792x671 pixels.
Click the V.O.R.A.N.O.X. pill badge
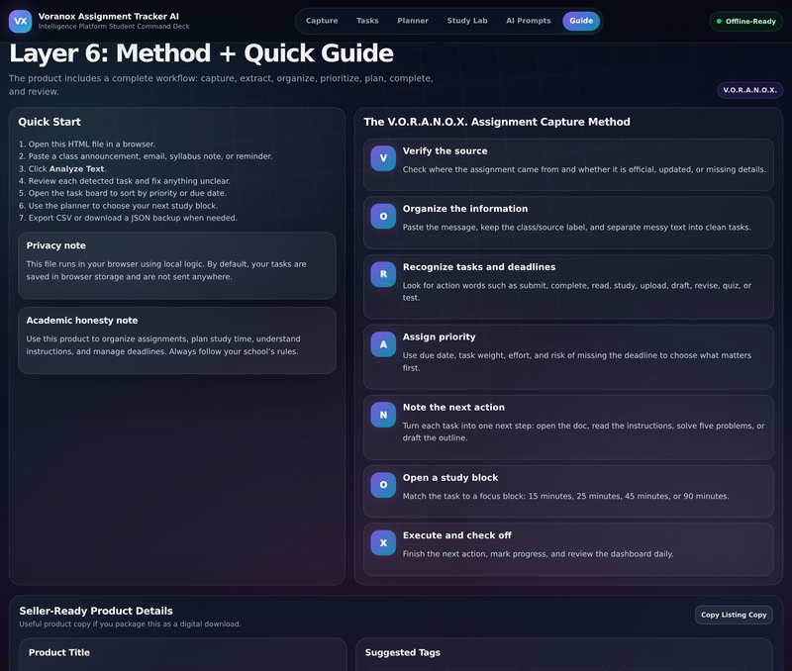coord(749,90)
